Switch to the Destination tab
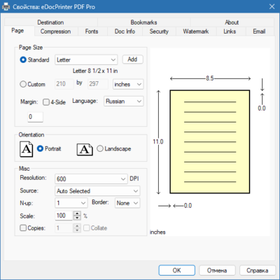Screen dimensions: 280x280 tap(50, 22)
